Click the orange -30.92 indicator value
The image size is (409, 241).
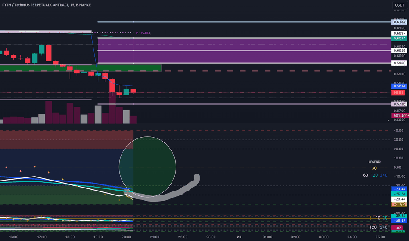click(399, 204)
